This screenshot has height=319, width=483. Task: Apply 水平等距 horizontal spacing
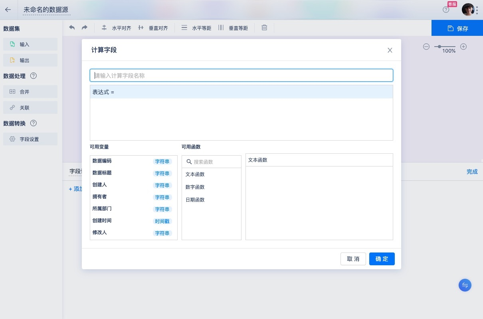pos(196,28)
